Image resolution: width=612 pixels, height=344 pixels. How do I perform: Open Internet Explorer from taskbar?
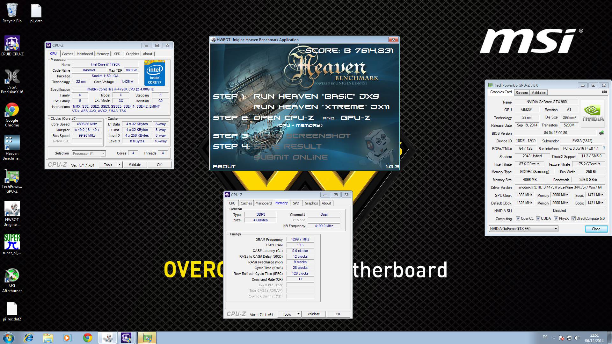tap(29, 338)
